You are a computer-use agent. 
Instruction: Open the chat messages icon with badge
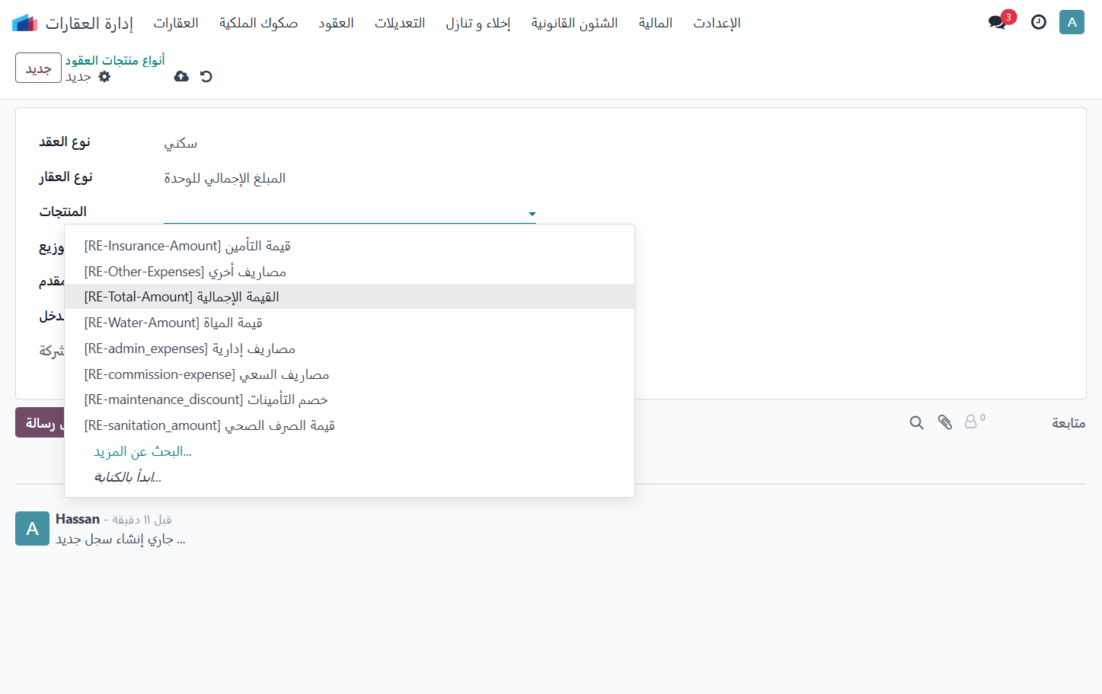(x=998, y=22)
